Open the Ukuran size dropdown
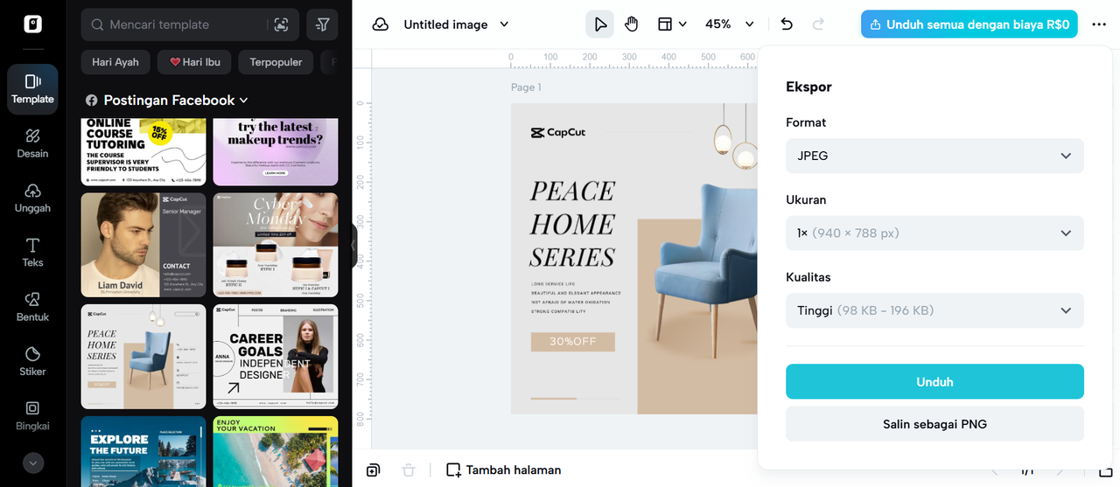1120x487 pixels. (x=934, y=233)
